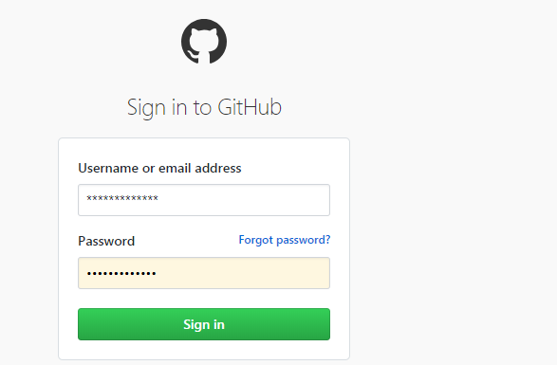Viewport: 557px width, 365px height.
Task: Click the green Sign in button
Action: (x=204, y=324)
